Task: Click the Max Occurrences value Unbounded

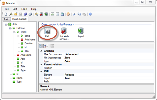Action: pyautogui.click(x=109, y=54)
